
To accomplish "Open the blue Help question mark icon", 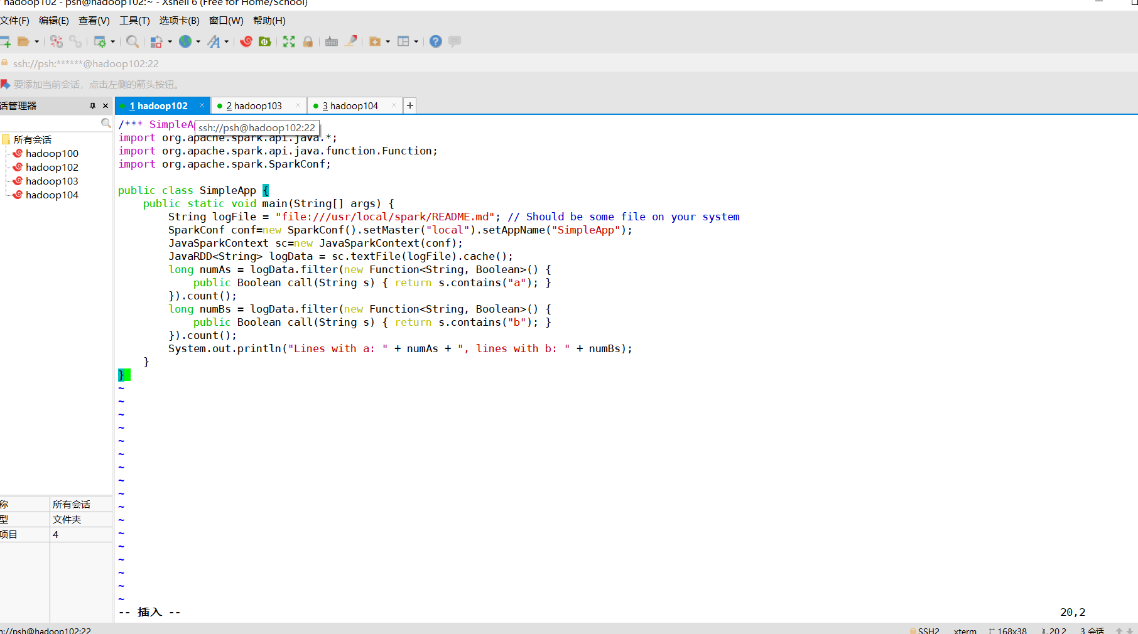I will (435, 41).
